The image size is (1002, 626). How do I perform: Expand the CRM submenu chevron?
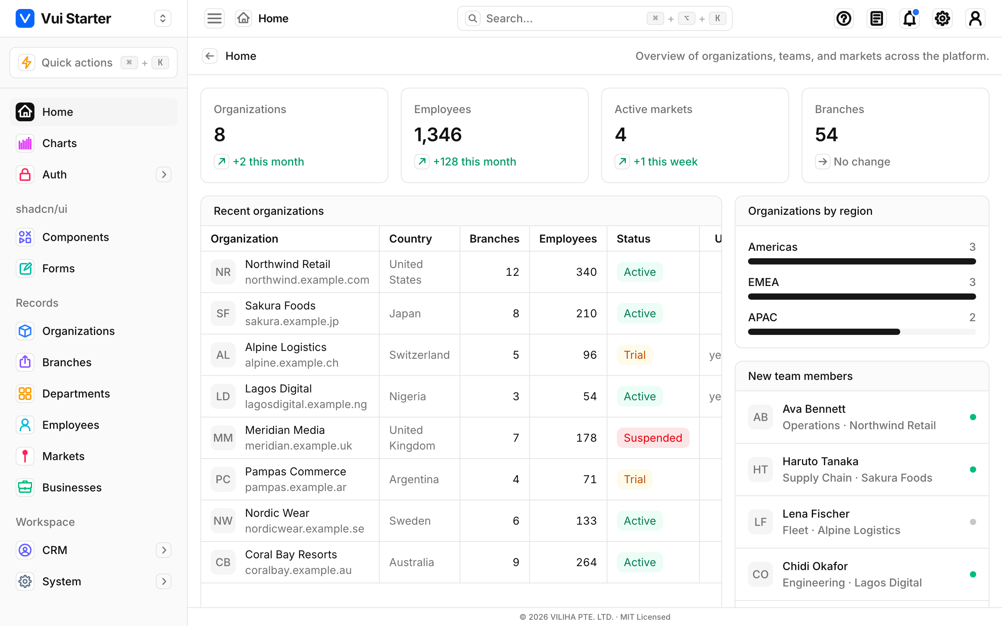pyautogui.click(x=164, y=550)
